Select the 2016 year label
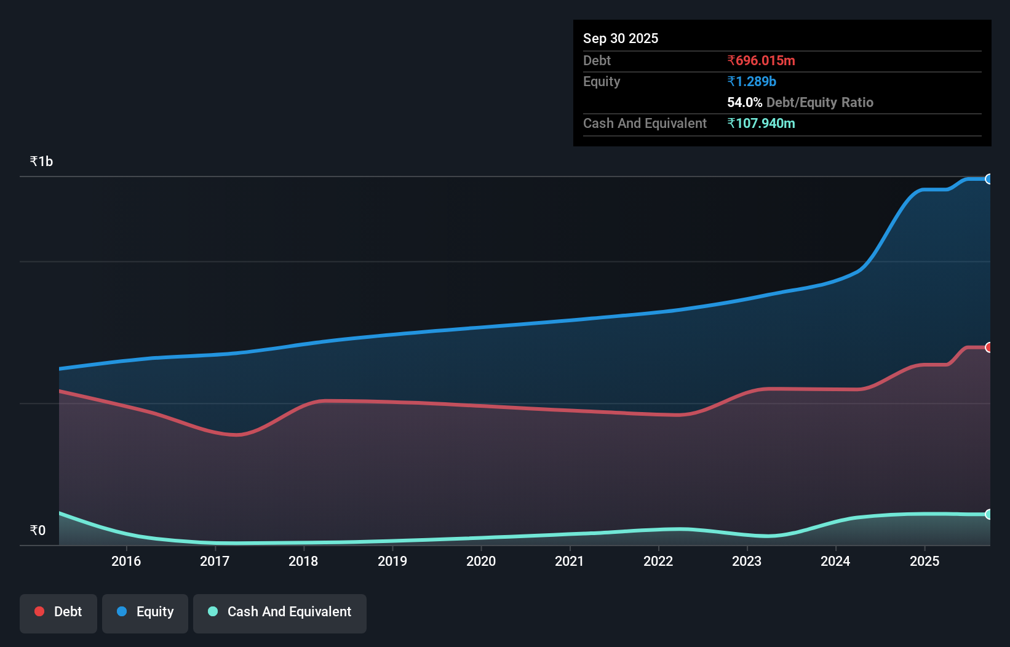 tap(126, 561)
